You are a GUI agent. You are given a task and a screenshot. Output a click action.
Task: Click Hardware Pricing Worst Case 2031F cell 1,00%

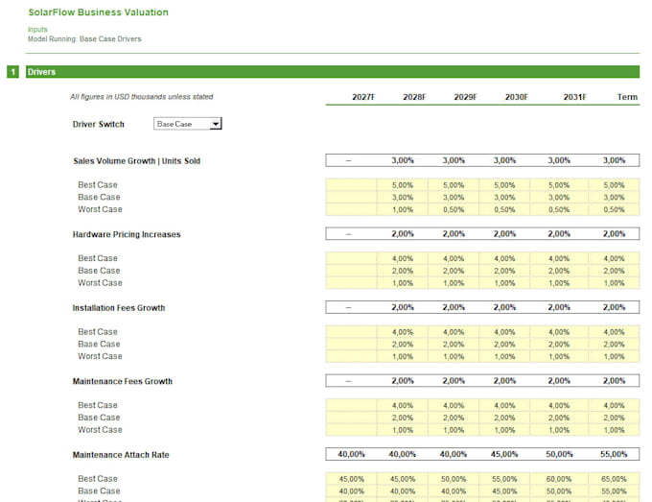click(559, 283)
